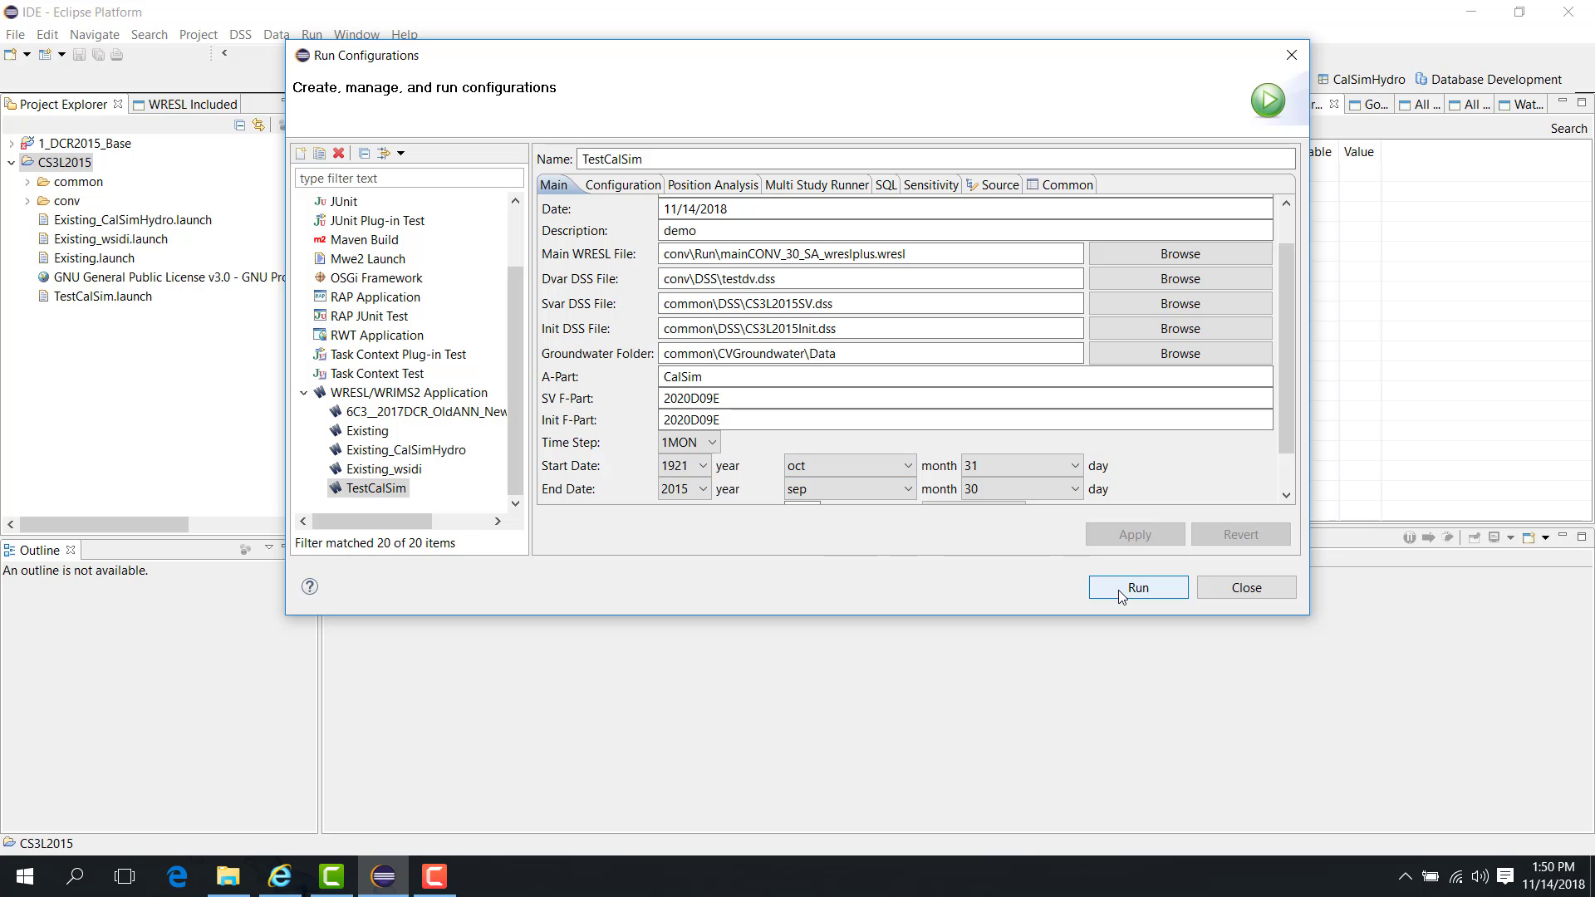The image size is (1595, 897).
Task: Open the filter launch configurations icon
Action: pyautogui.click(x=384, y=153)
